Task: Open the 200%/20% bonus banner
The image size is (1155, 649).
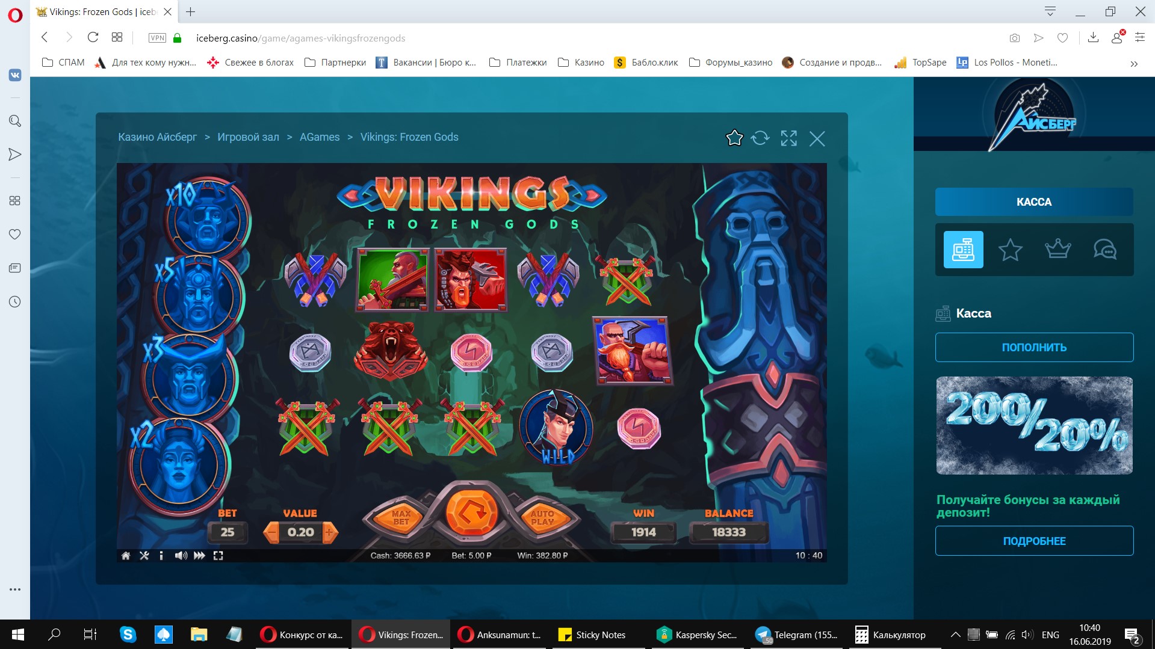Action: tap(1034, 426)
